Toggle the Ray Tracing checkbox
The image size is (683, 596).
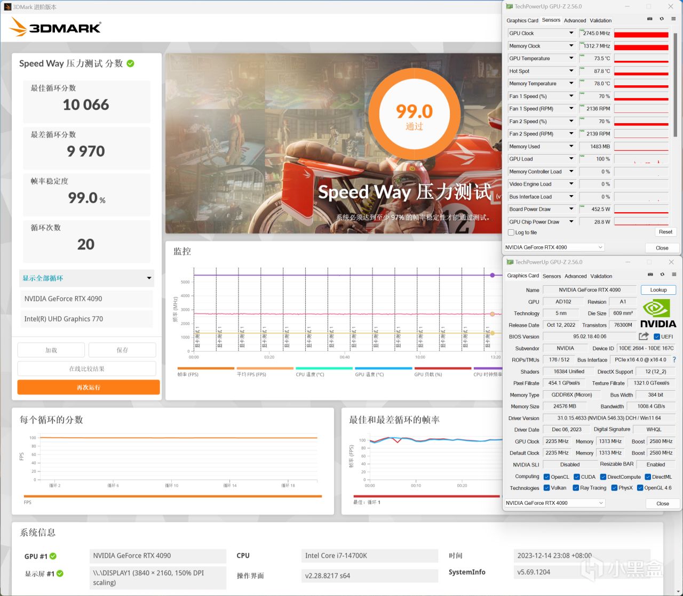(576, 488)
